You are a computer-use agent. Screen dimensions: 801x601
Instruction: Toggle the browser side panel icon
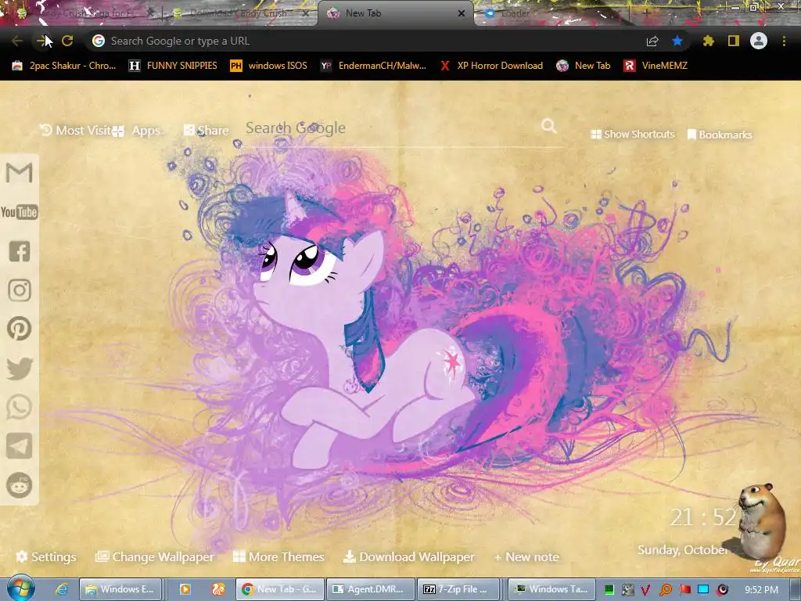734,41
